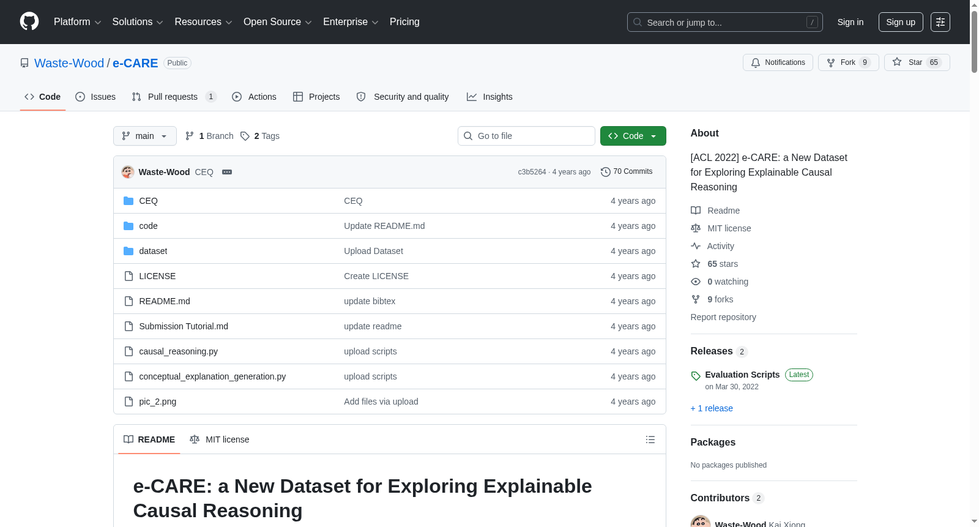Open the Pricing page
979x527 pixels.
pos(404,22)
